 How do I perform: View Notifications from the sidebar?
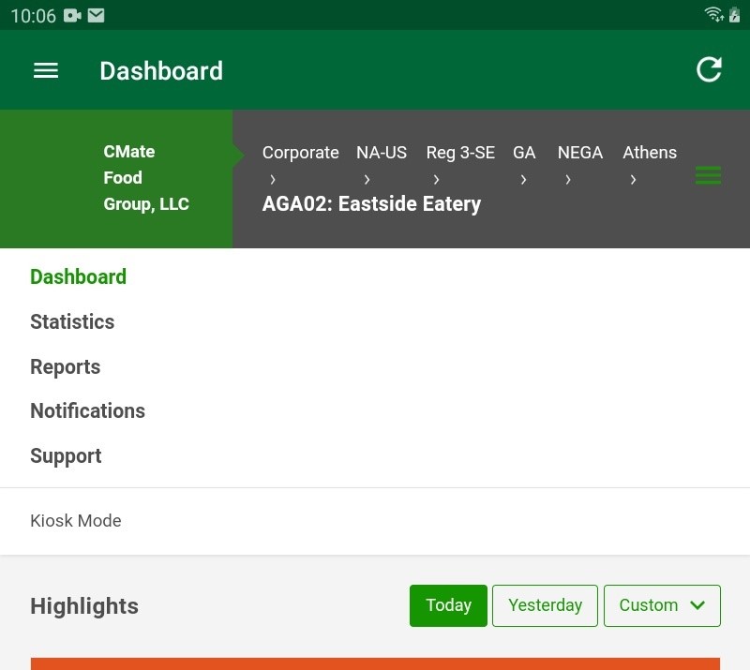click(x=87, y=410)
